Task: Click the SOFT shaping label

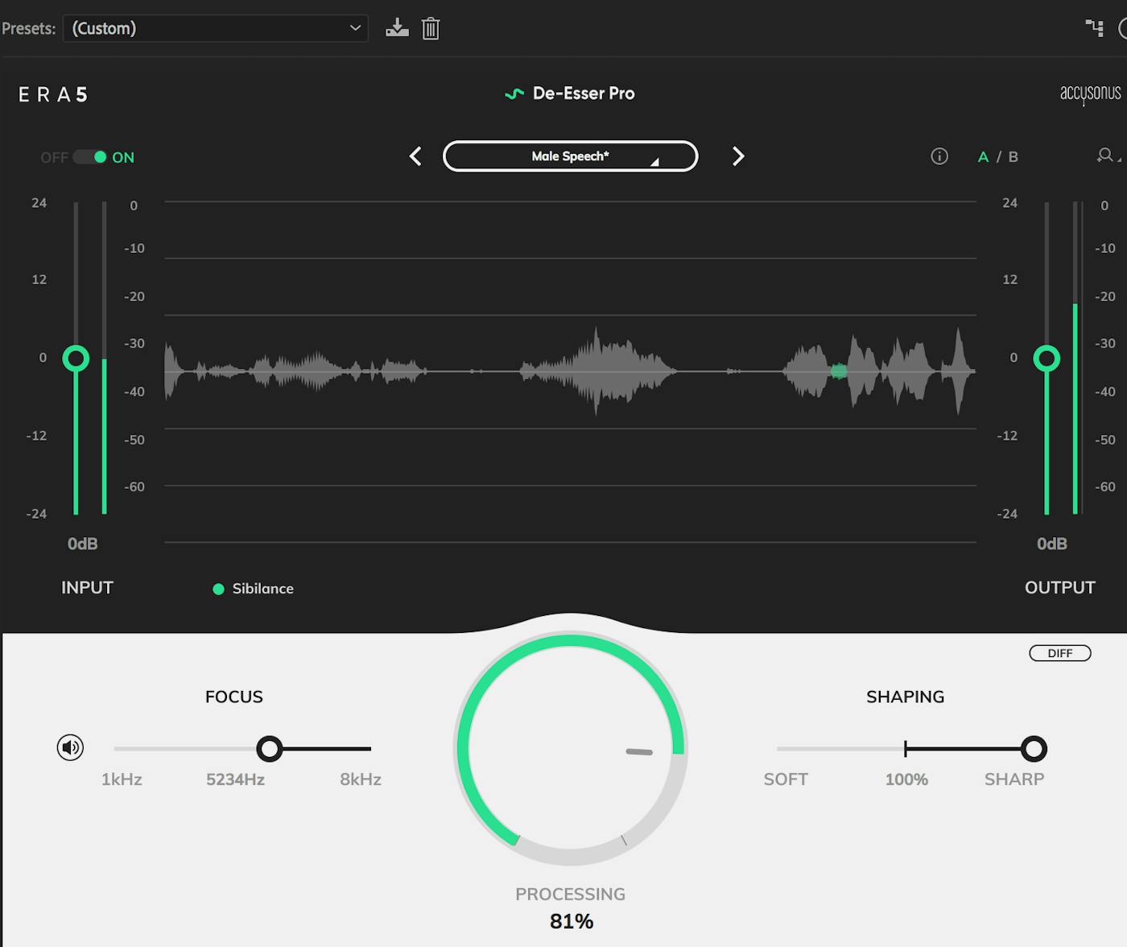Action: (786, 780)
